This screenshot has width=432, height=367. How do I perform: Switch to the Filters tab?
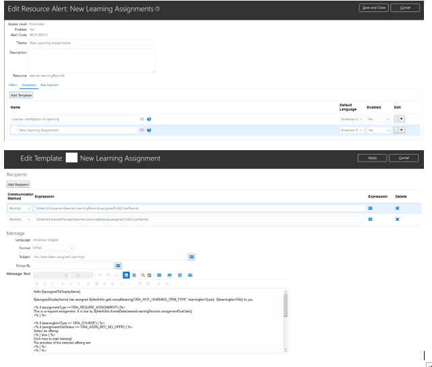(x=13, y=85)
